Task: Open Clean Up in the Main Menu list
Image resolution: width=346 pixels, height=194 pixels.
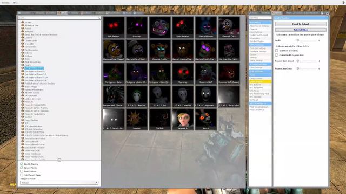Action: 254,29
